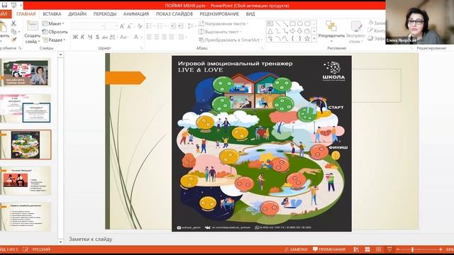The width and height of the screenshot is (454, 255).
Task: Click ПРИМЕЧАНИЯ comments in status bar
Action: coord(329,249)
